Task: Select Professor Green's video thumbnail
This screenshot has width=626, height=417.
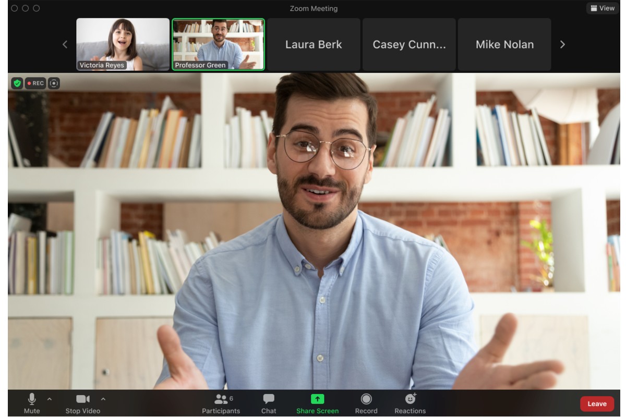Action: (218, 44)
